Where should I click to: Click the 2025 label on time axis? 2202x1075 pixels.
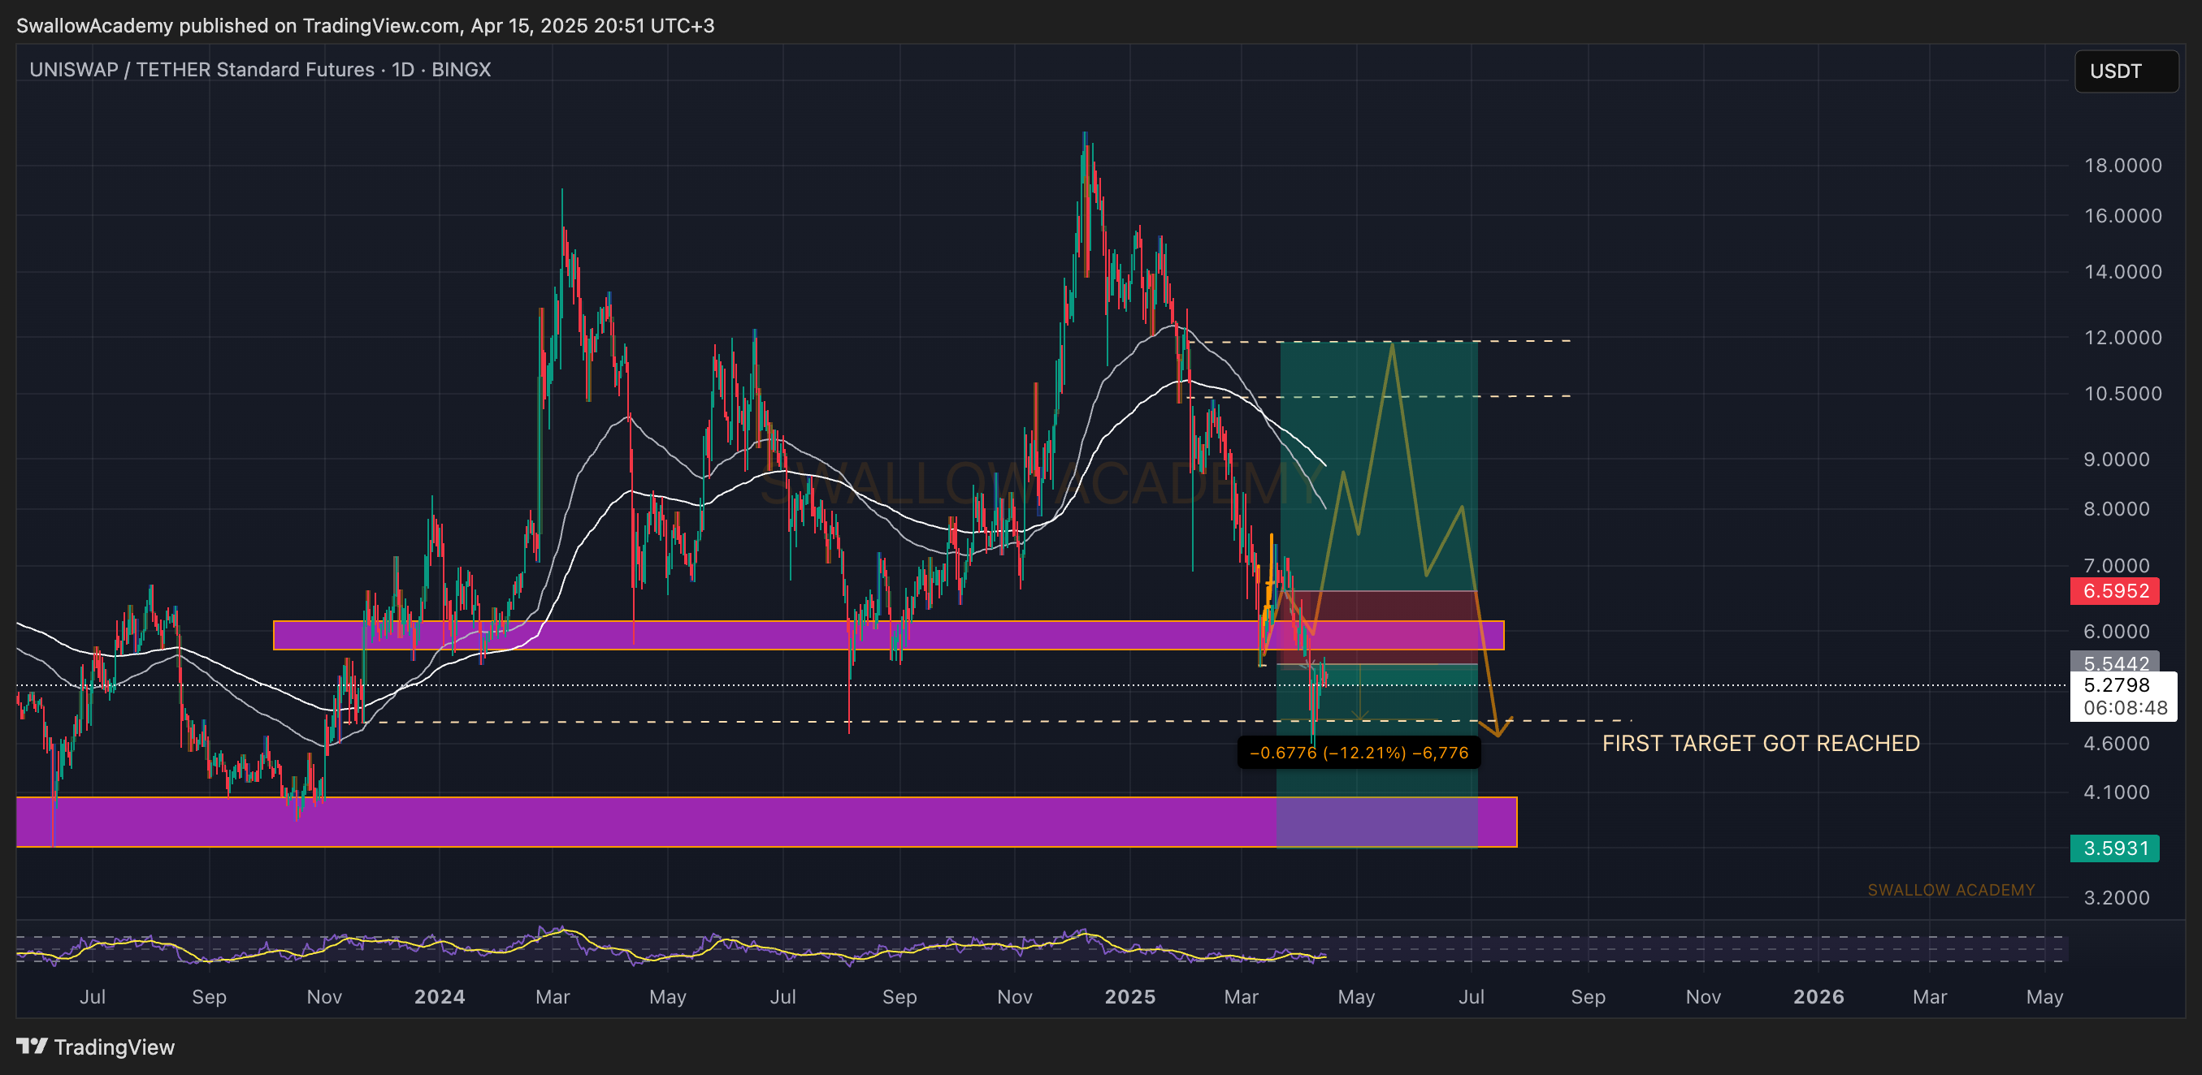tap(1129, 996)
